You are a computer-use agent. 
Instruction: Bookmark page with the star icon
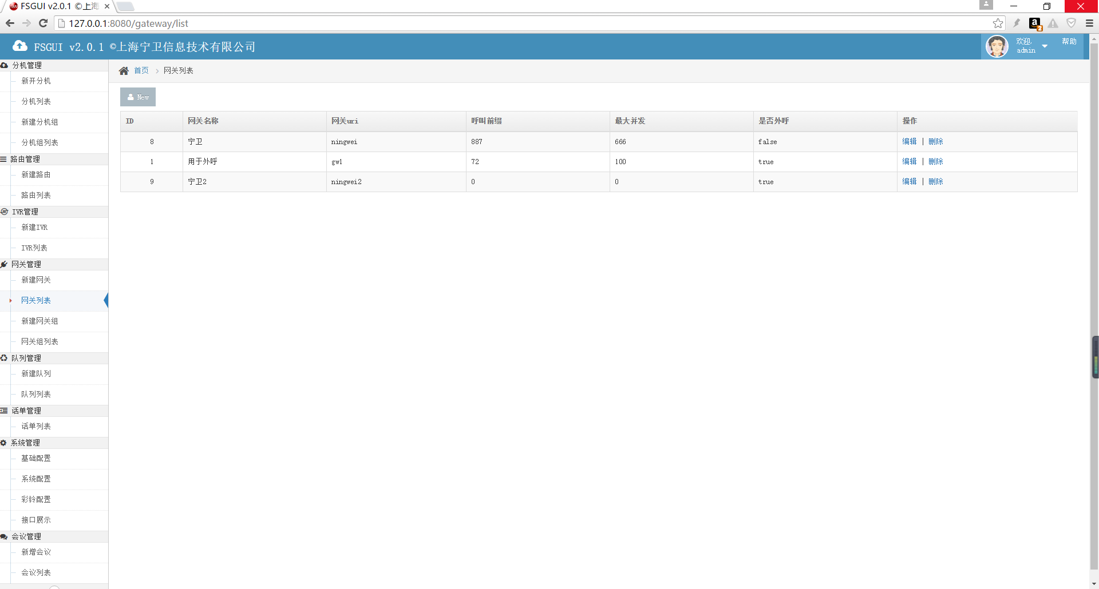[998, 23]
